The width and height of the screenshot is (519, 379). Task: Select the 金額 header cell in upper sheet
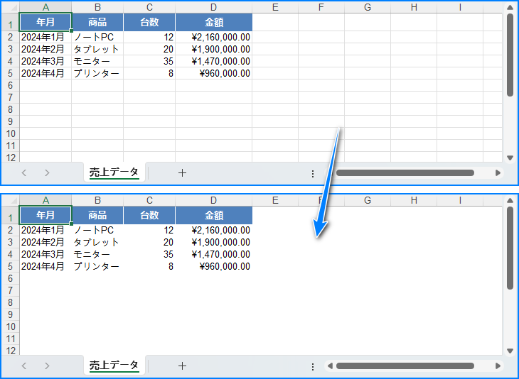point(214,22)
